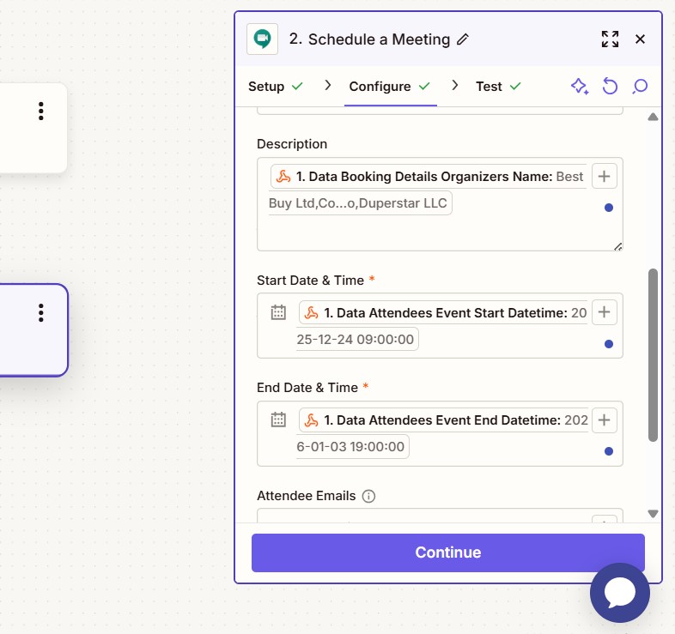Click the calendar icon in Start Date

point(278,313)
